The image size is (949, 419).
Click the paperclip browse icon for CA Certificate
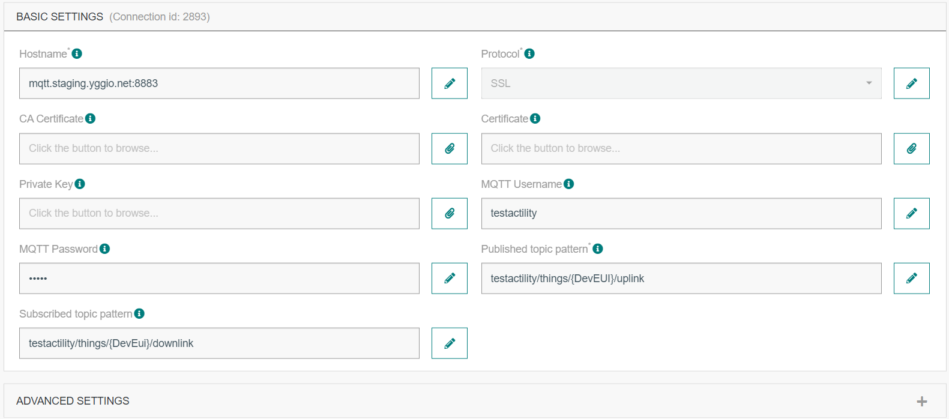[449, 148]
